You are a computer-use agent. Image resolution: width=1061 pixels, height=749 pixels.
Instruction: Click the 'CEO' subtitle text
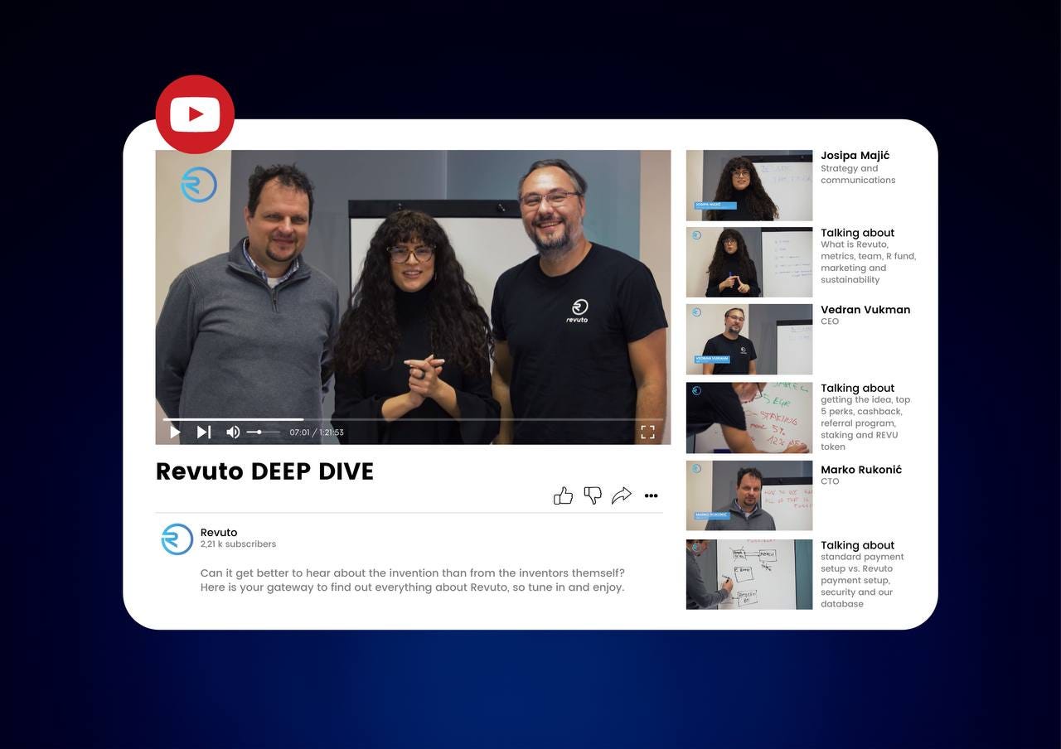[x=830, y=321]
